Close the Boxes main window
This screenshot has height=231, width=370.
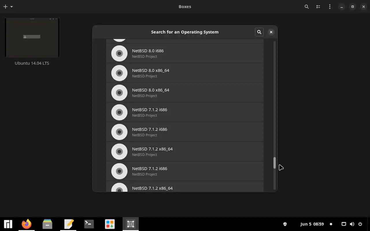click(x=364, y=7)
